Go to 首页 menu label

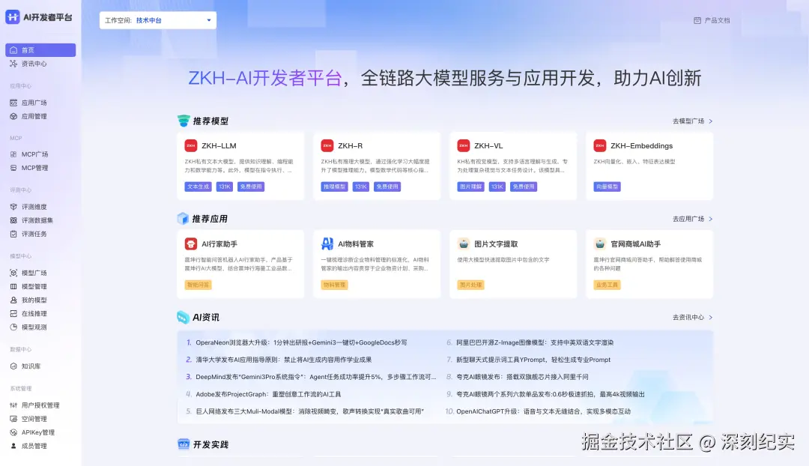28,50
